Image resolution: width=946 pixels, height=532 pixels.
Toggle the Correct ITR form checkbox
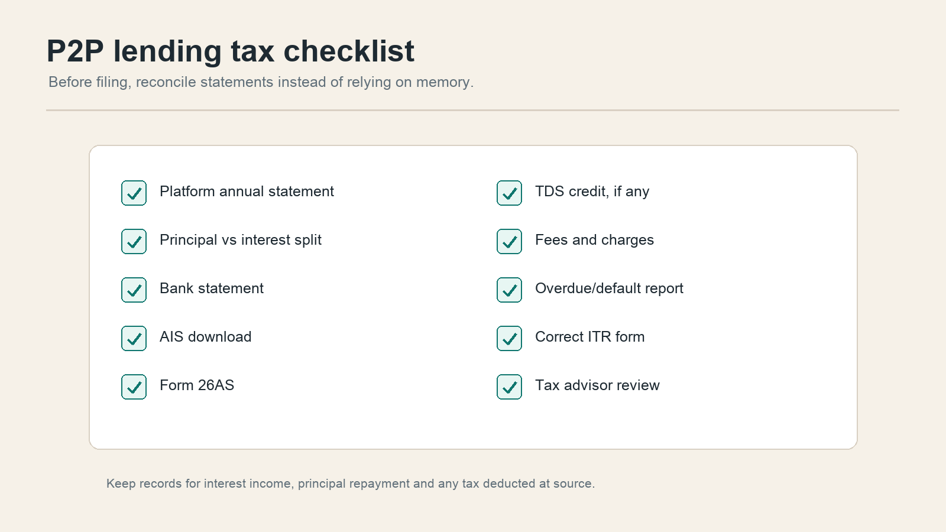point(509,338)
